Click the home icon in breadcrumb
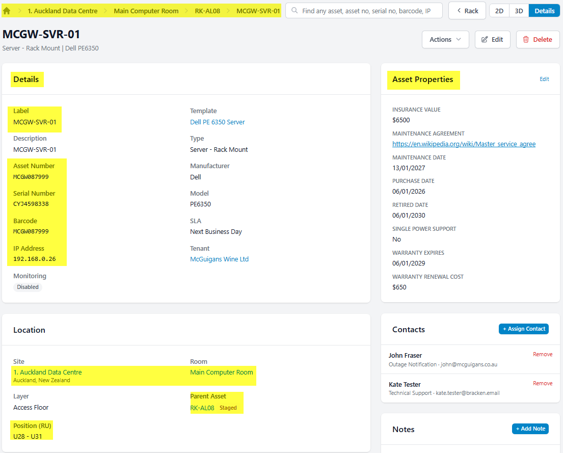 [x=7, y=11]
